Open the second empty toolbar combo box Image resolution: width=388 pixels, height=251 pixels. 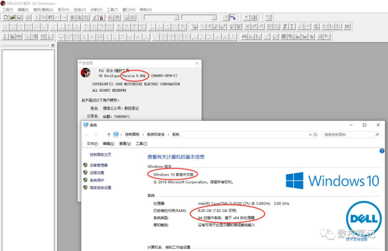point(199,18)
